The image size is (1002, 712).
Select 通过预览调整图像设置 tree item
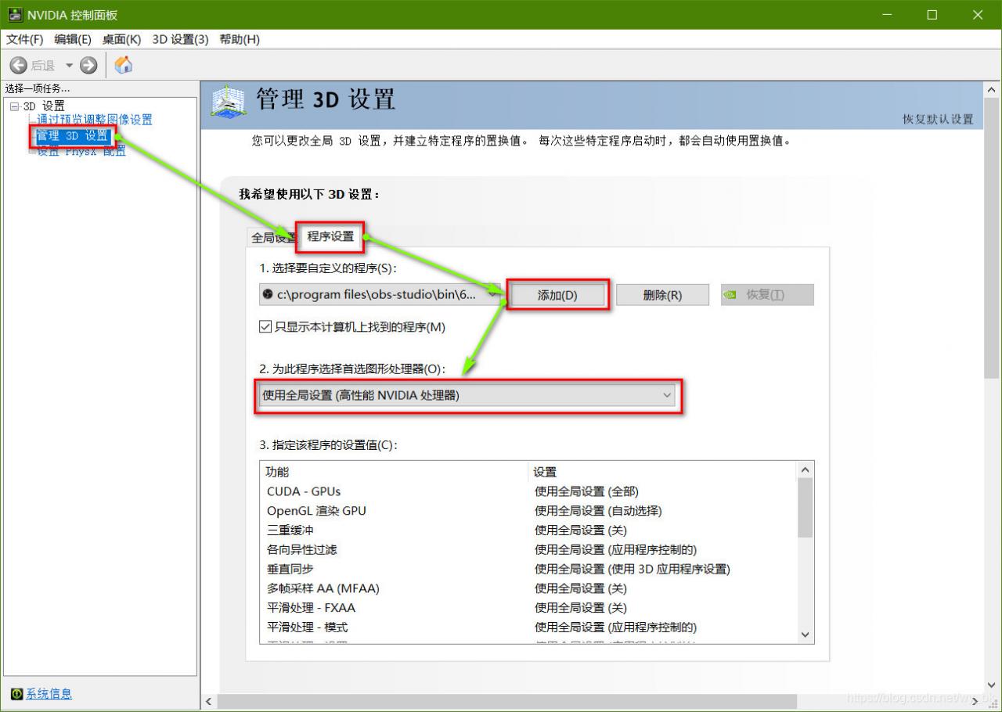tap(95, 120)
